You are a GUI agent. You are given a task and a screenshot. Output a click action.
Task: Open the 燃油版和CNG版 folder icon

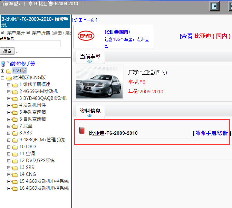point(9,78)
